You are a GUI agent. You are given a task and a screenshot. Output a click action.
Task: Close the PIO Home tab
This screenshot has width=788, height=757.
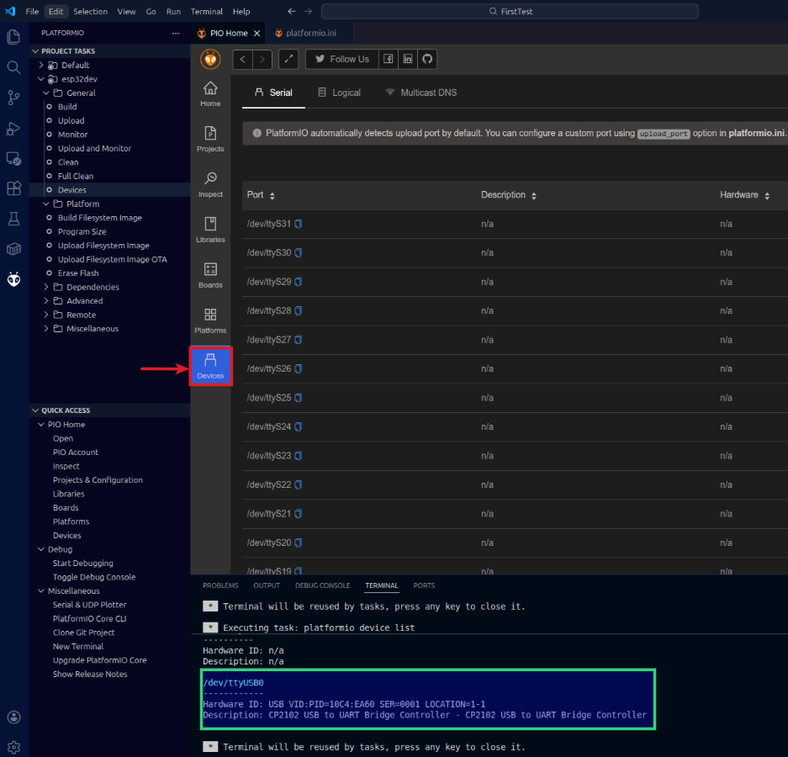[256, 33]
